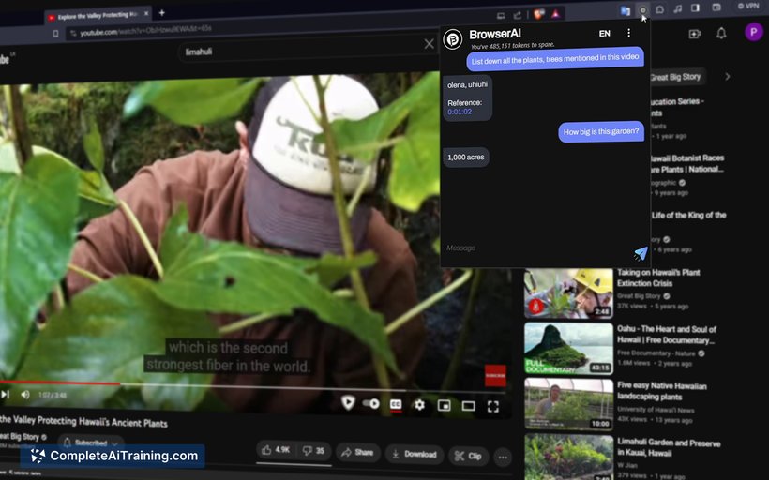Open the Oahu Heart and Soul documentary thumbnail
The image size is (769, 480).
click(569, 349)
